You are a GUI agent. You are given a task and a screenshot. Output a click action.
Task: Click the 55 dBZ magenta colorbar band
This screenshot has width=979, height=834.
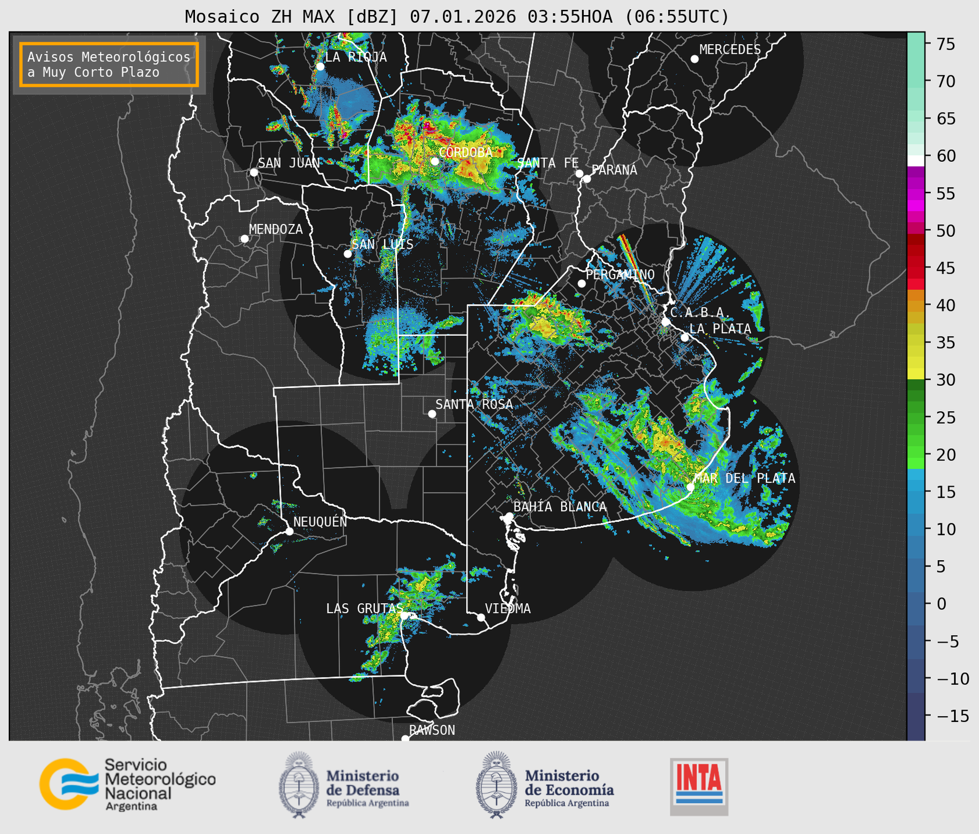(x=916, y=194)
